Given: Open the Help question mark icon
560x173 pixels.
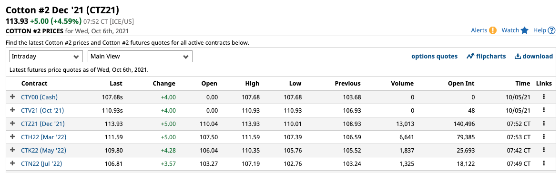Looking at the screenshot, I should (551, 30).
